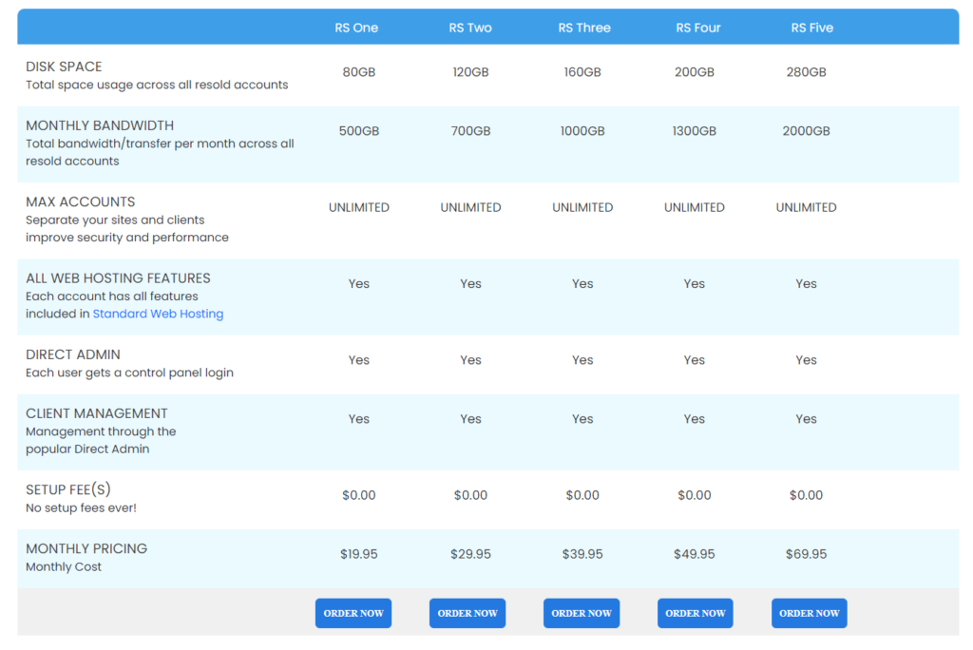Click the 1000GB bandwidth value
This screenshot has width=973, height=650.
point(582,131)
